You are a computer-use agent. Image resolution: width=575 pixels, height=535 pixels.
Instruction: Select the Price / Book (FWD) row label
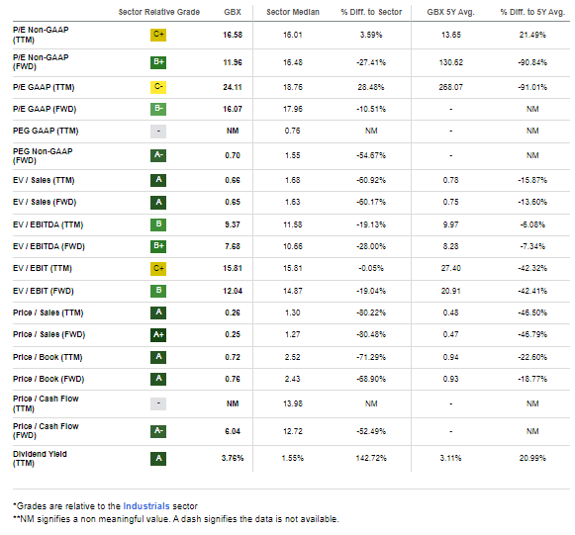(48, 379)
